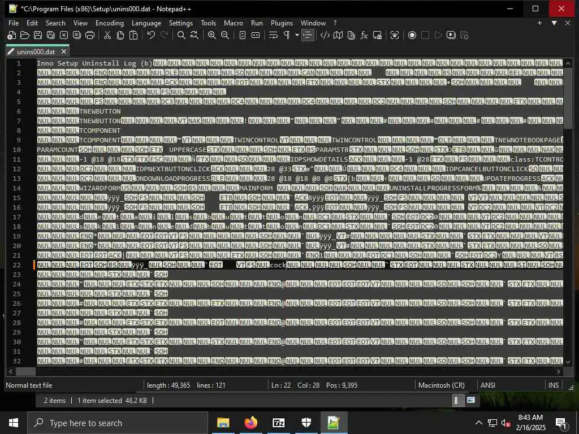This screenshot has width=579, height=434.
Task: Open the Window menu
Action: point(313,23)
